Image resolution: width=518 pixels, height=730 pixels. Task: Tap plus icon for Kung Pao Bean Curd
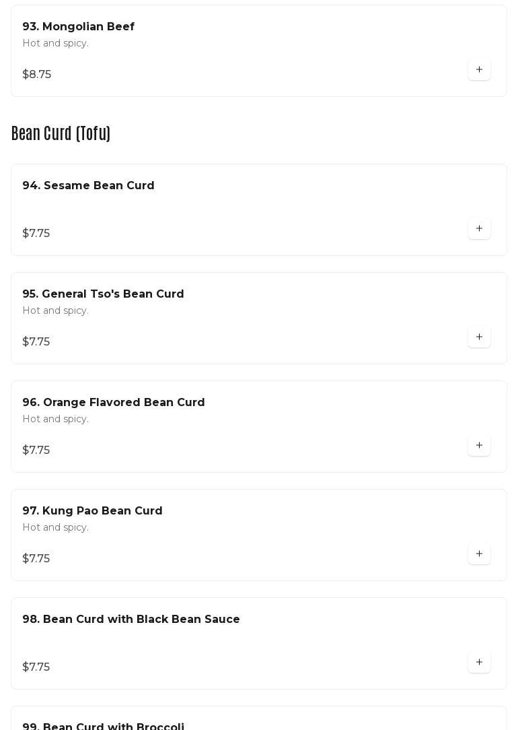tap(479, 554)
